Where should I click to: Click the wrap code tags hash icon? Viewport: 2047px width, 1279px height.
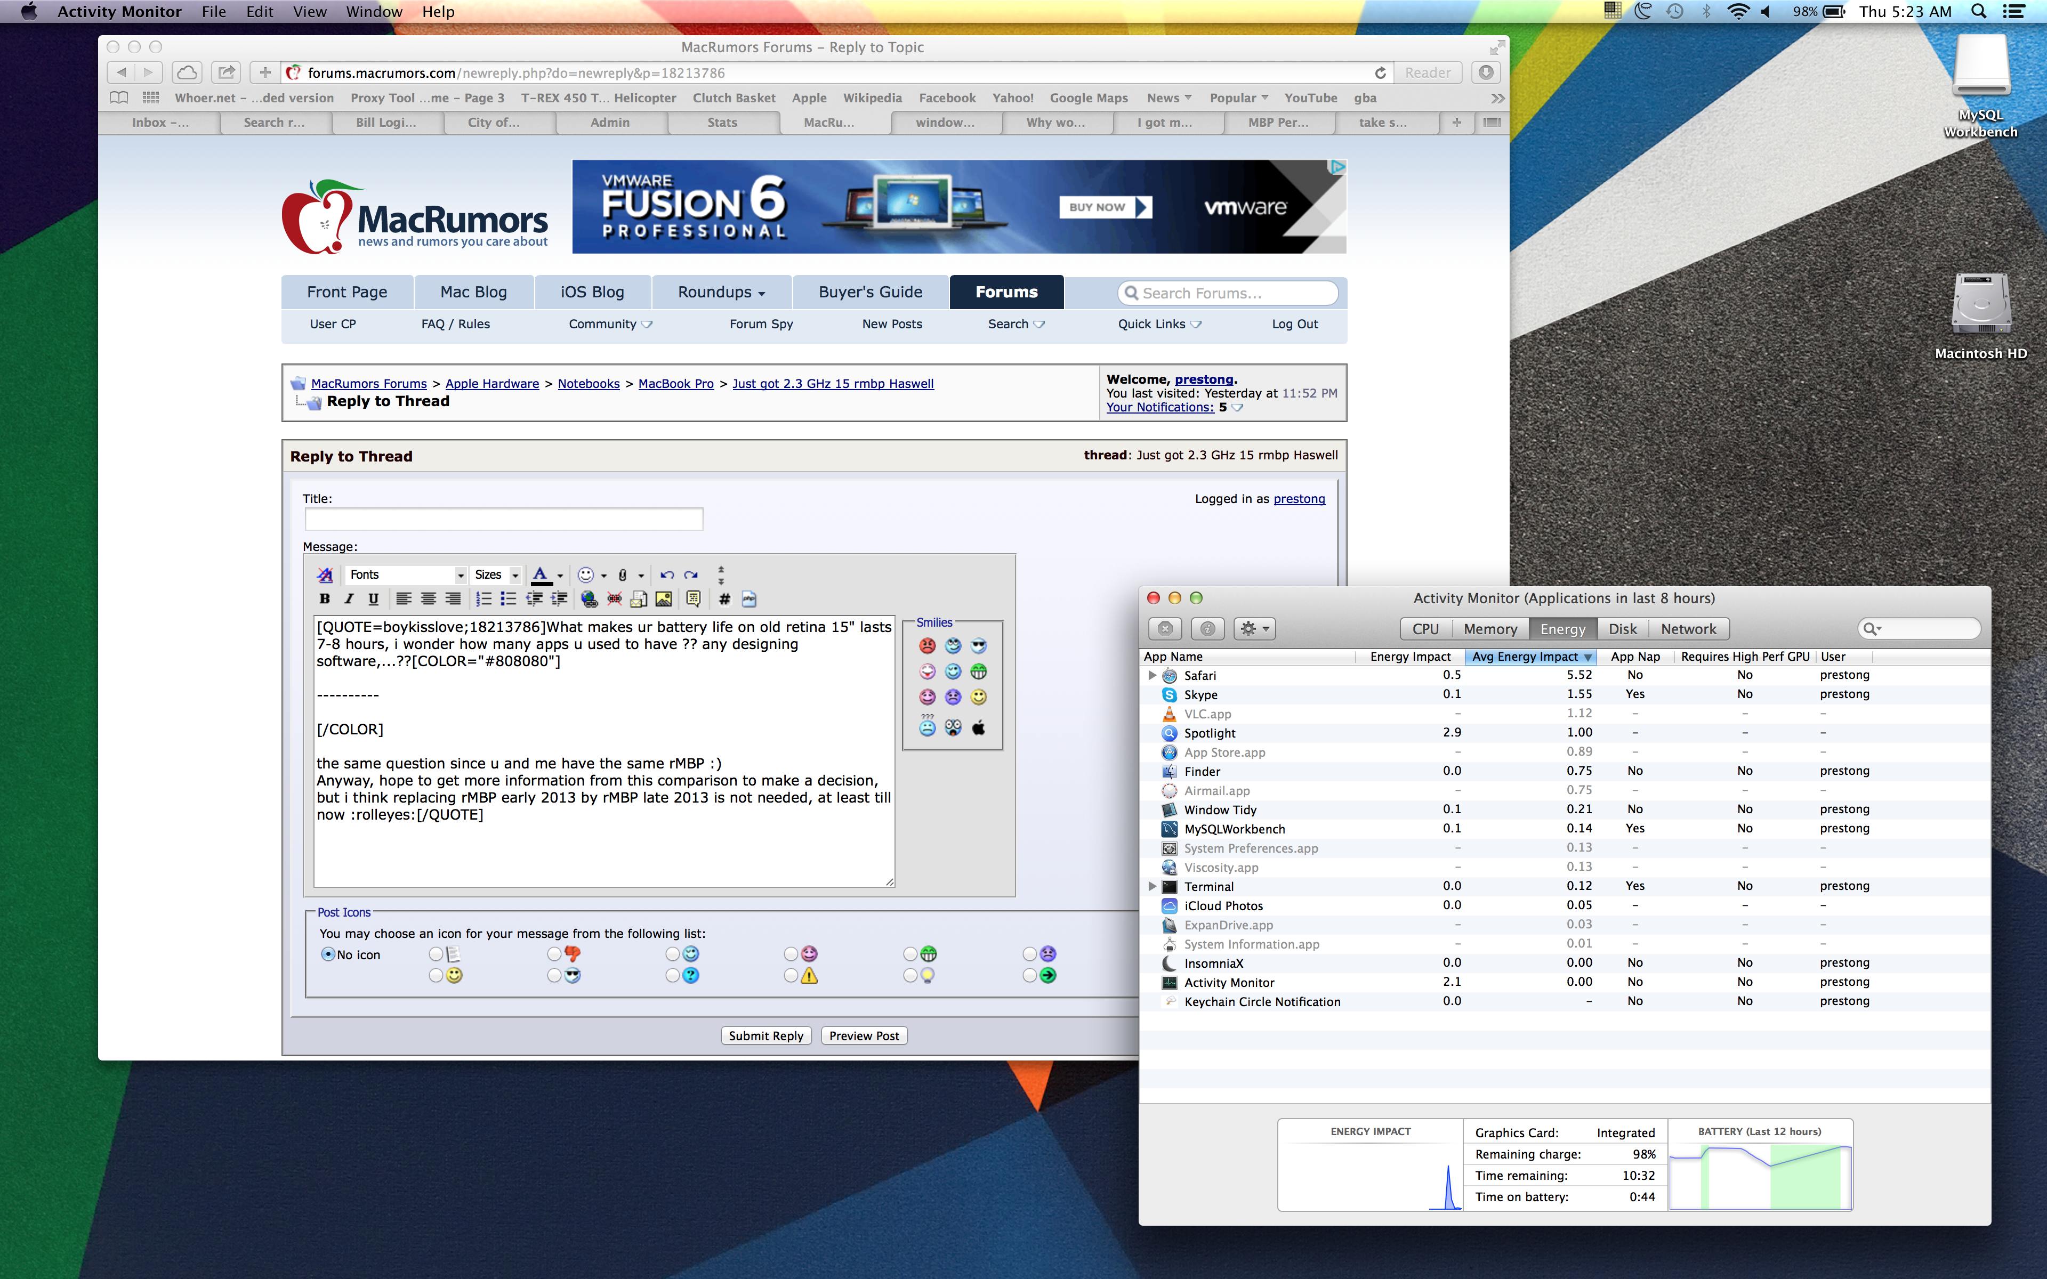point(724,599)
